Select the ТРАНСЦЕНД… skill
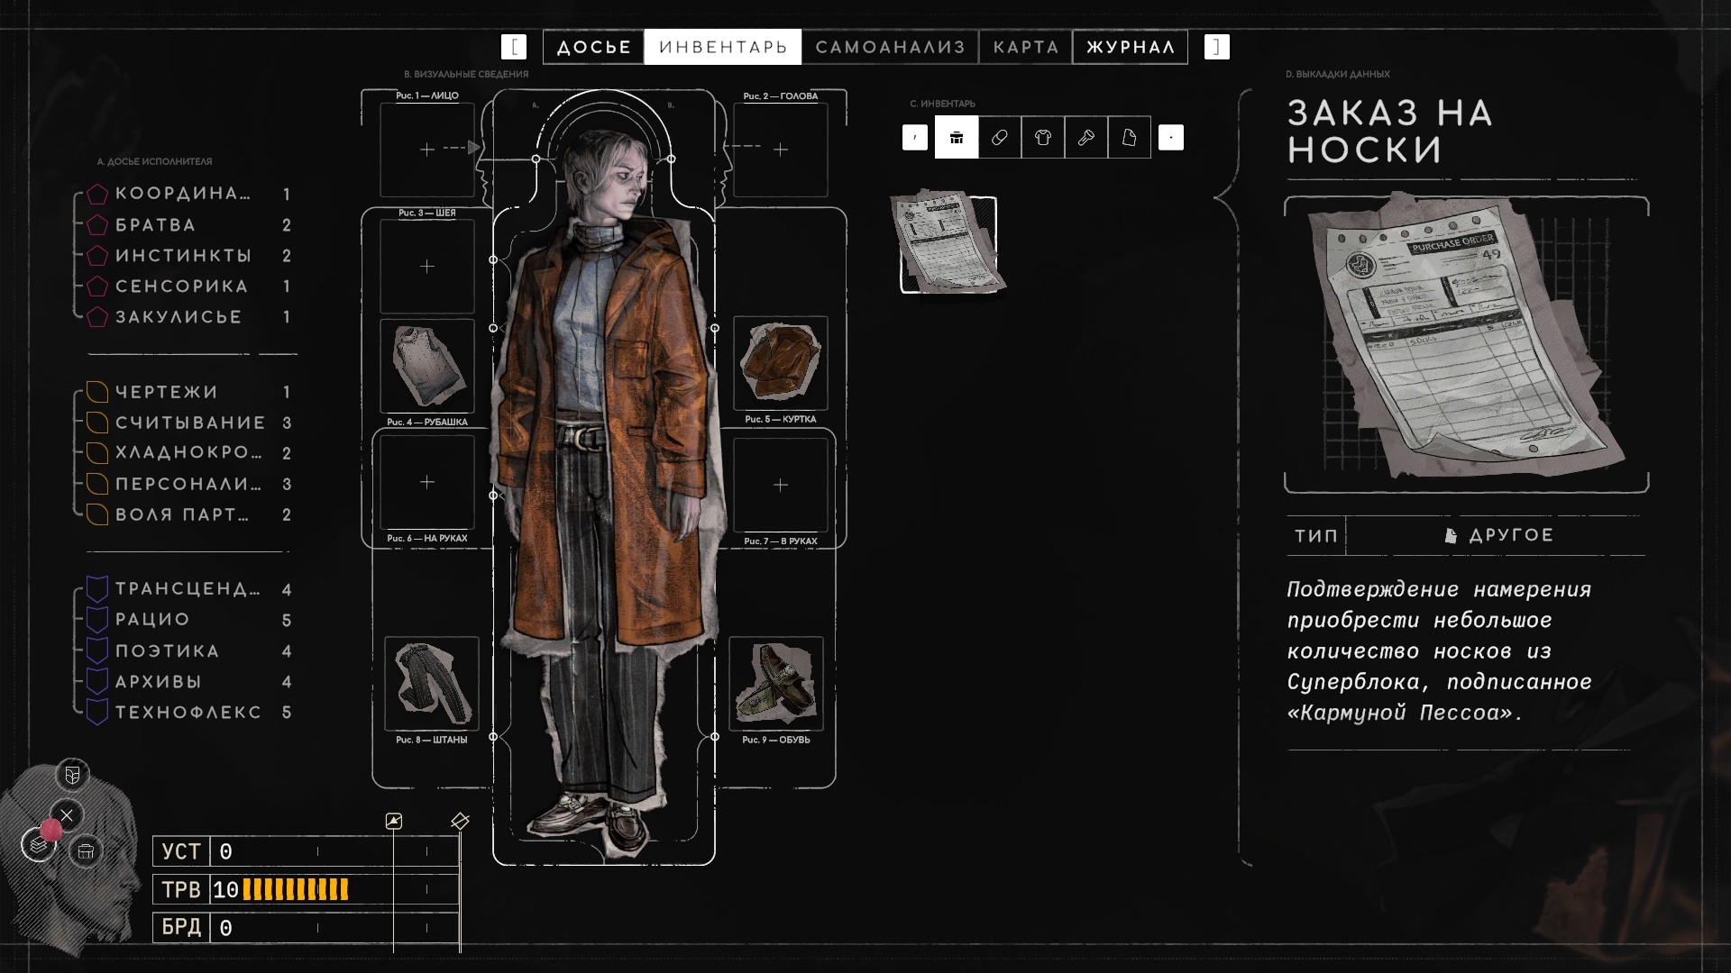 point(189,589)
